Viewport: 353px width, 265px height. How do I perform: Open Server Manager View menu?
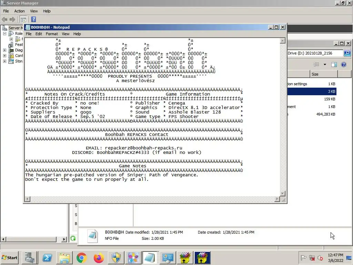pyautogui.click(x=34, y=11)
